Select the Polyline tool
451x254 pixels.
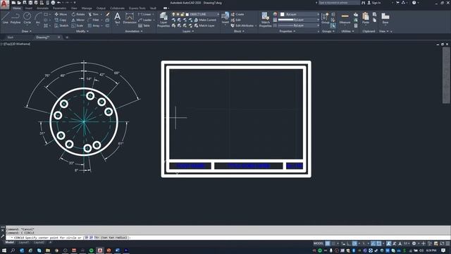click(16, 18)
